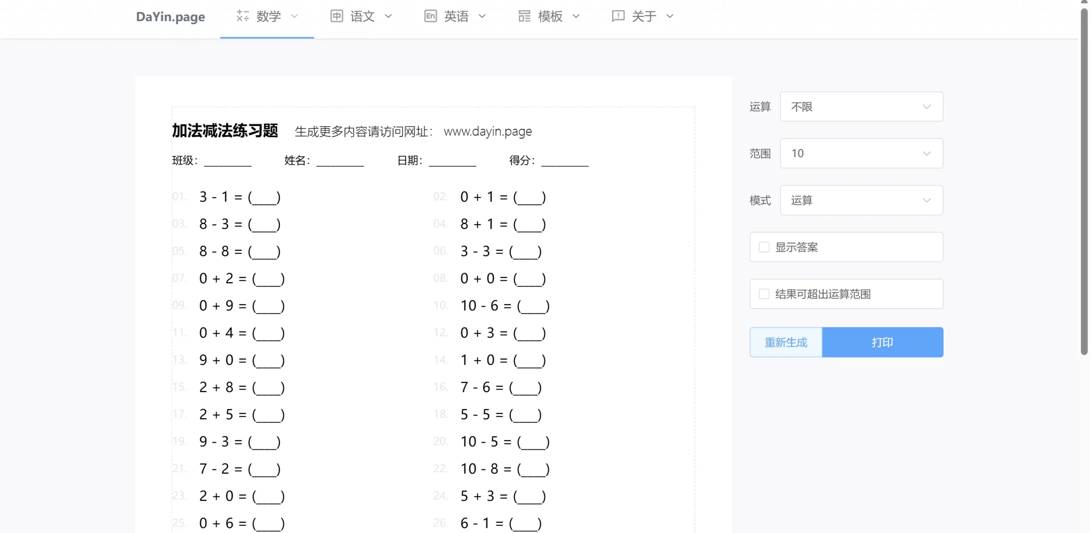Enable the 显示答案 checkbox

[764, 247]
